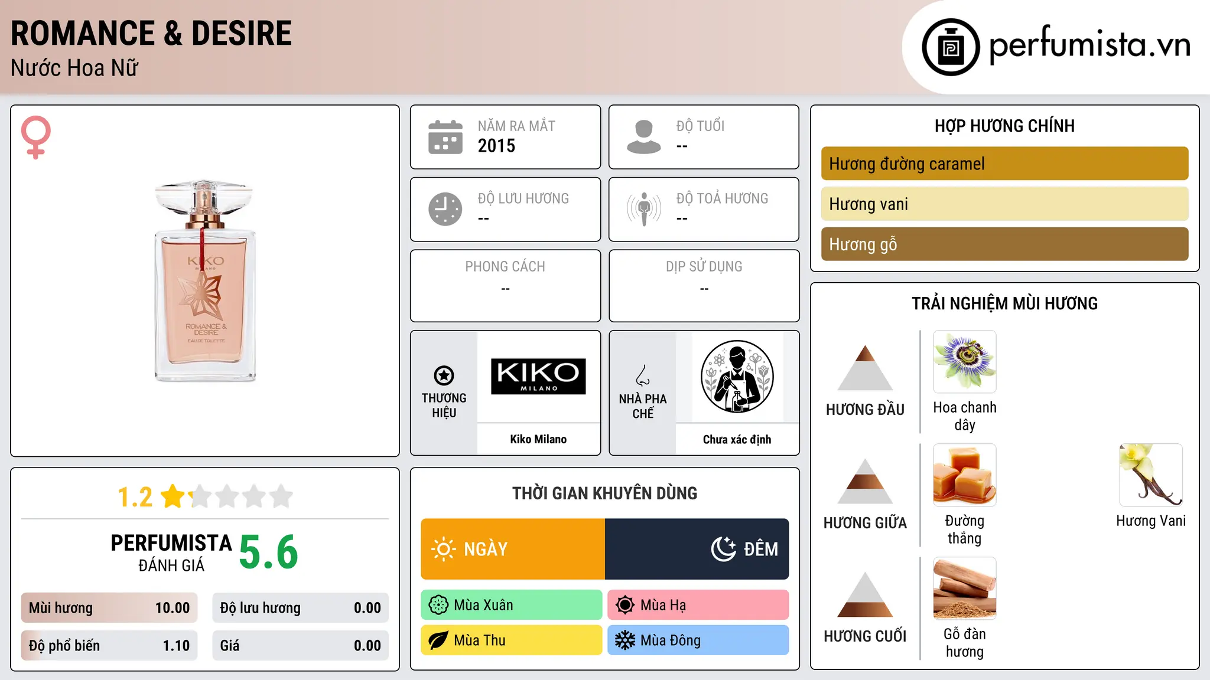Click the HƯƠNG GIỮA label text

pyautogui.click(x=865, y=523)
